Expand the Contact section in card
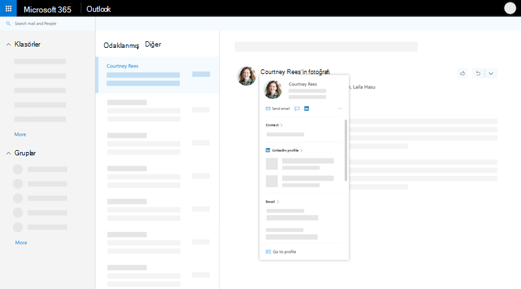Viewport: 521px width, 289px height. tap(274, 125)
